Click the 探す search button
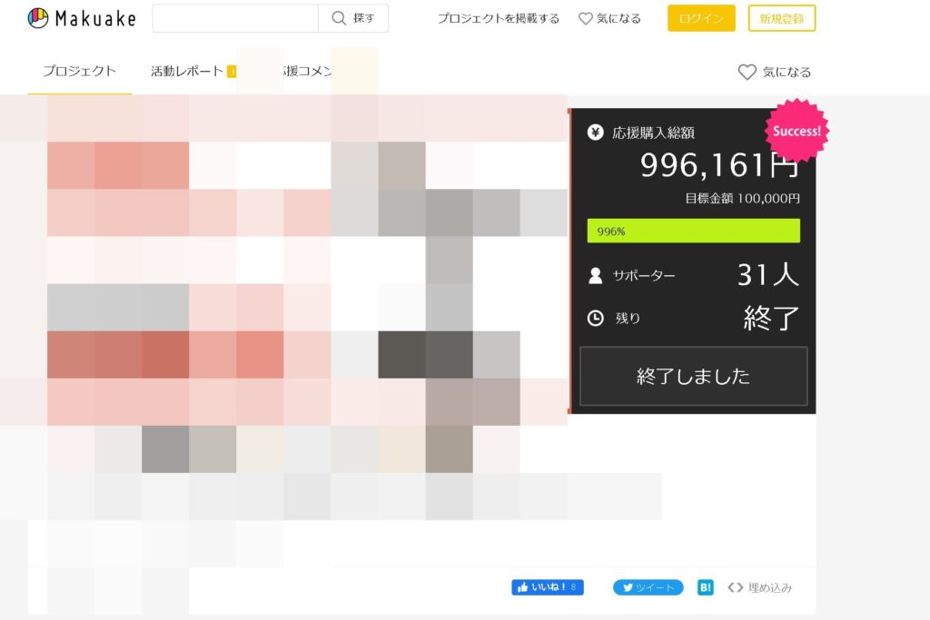Viewport: 930px width, 620px height. point(353,18)
